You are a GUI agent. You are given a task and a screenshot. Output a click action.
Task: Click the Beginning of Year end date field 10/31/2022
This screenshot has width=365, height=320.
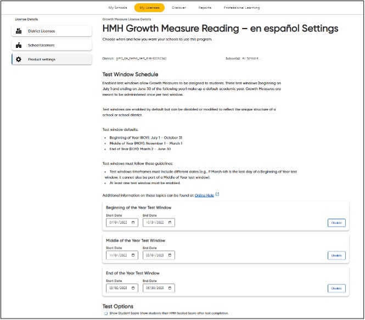(x=159, y=222)
